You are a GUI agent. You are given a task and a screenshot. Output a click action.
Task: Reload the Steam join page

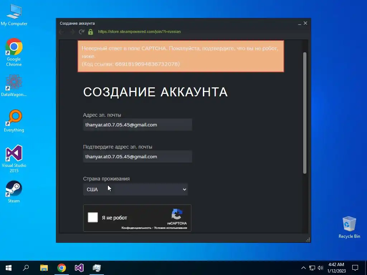coord(81,32)
